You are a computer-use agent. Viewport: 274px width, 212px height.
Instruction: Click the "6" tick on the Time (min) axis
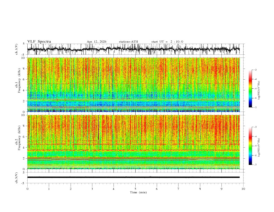(x=157, y=189)
